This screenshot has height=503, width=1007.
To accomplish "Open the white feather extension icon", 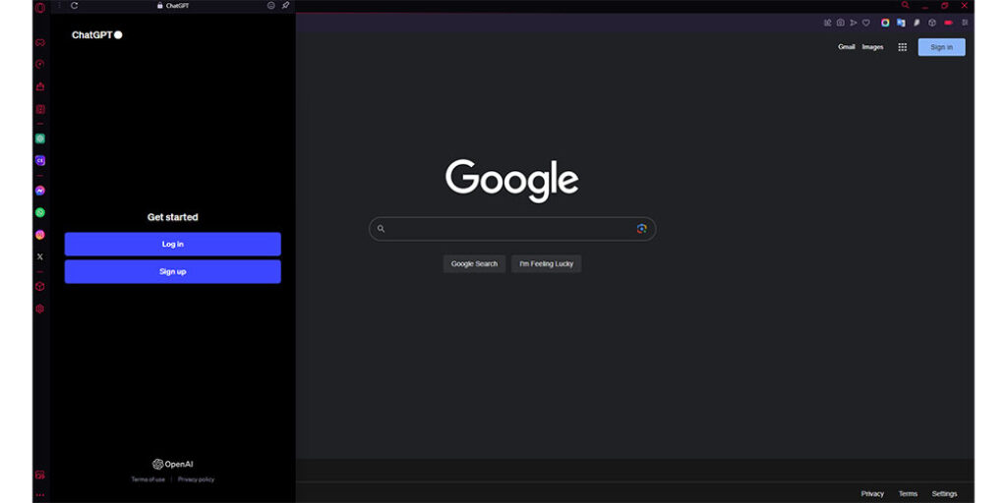I will (x=918, y=23).
